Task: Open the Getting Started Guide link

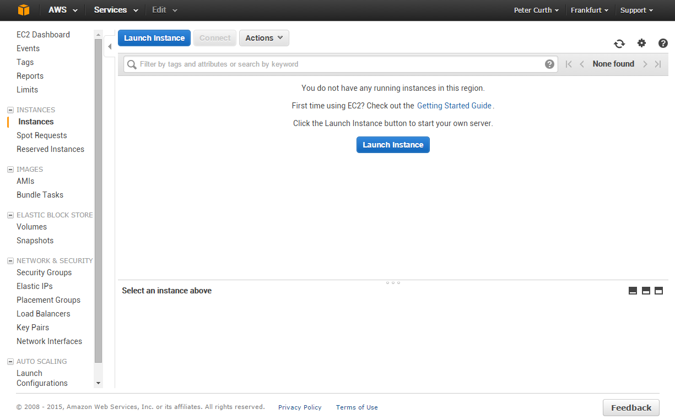Action: pos(454,106)
